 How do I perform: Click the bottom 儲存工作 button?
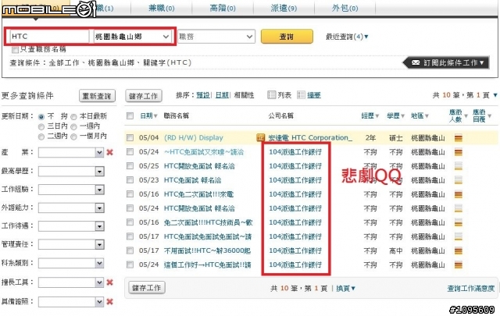[x=147, y=288]
